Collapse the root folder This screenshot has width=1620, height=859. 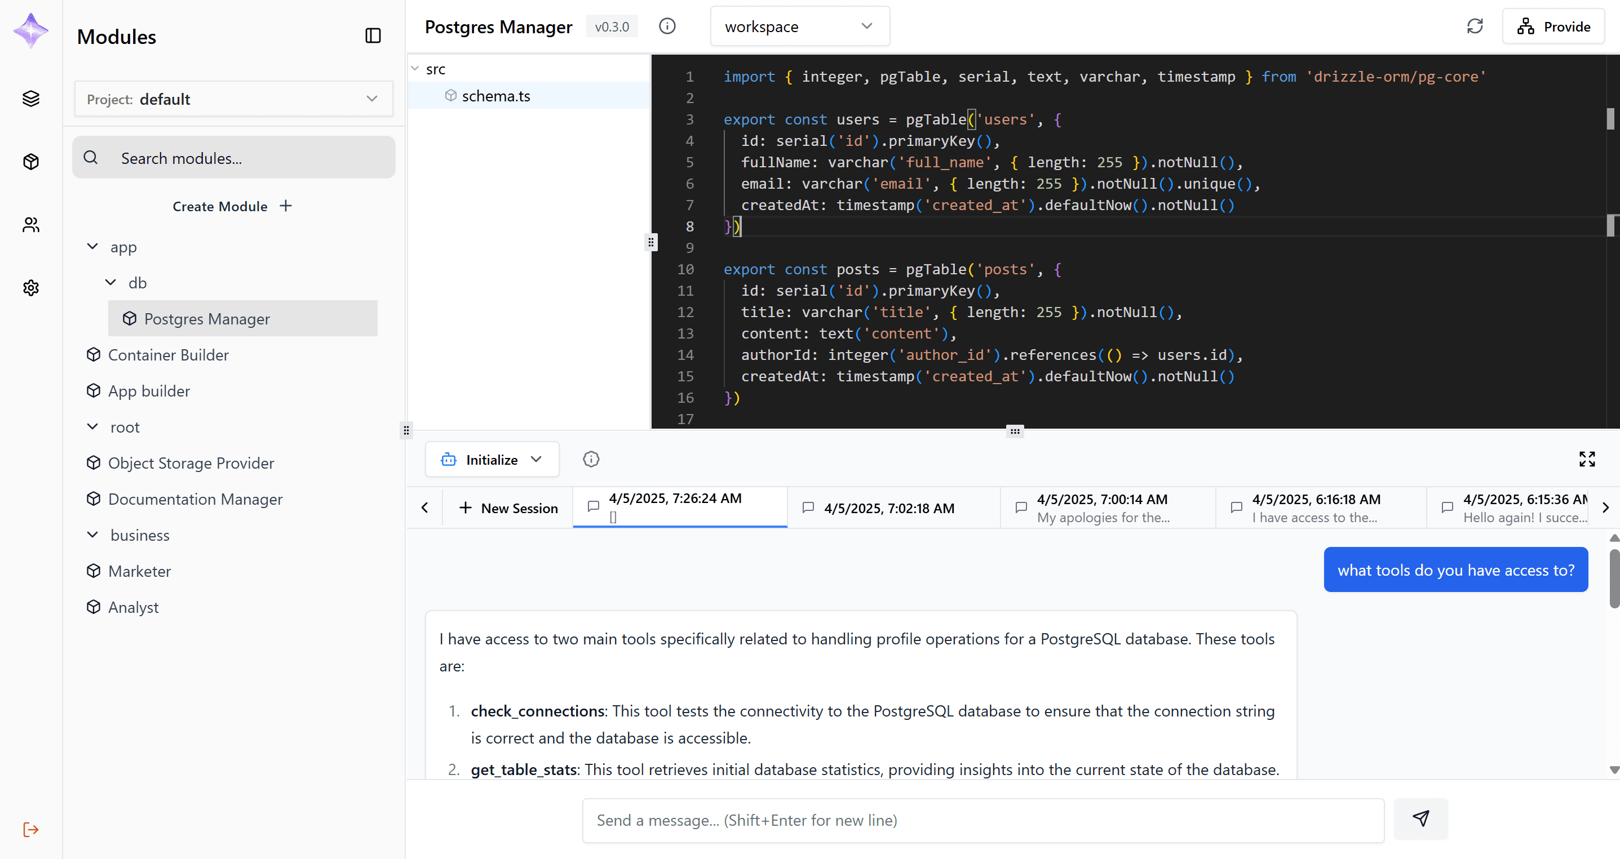point(92,426)
